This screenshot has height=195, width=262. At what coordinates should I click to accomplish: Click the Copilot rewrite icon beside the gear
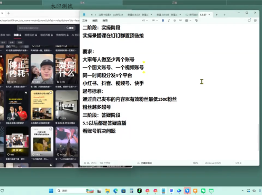tap(249, 21)
